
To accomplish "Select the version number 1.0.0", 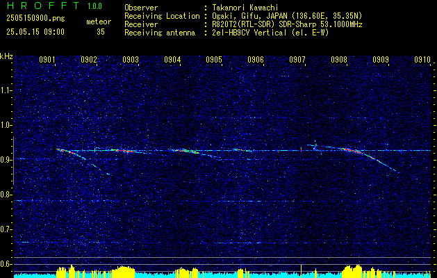I will (94, 6).
